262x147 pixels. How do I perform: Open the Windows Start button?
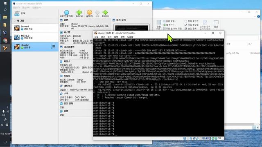click(x=5, y=3)
